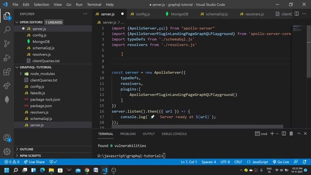Image resolution: width=311 pixels, height=175 pixels.
Task: Open the Run menu
Action: (x=79, y=4)
